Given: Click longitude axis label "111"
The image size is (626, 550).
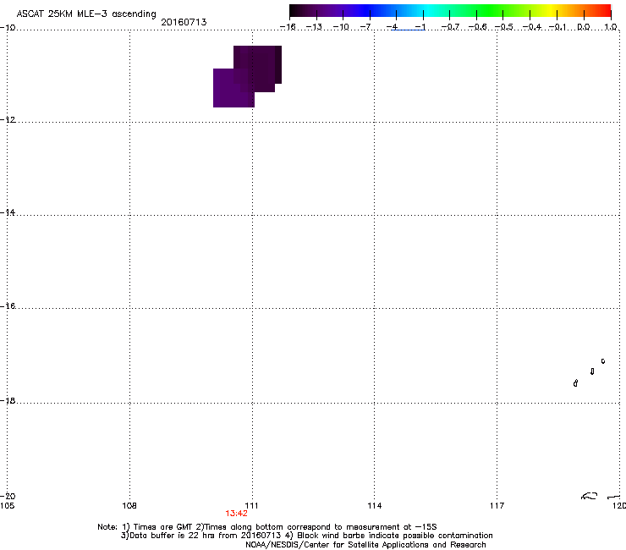Looking at the screenshot, I should (251, 506).
